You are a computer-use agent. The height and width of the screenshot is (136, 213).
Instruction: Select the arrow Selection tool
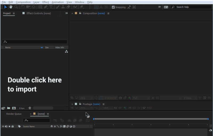(5, 7)
